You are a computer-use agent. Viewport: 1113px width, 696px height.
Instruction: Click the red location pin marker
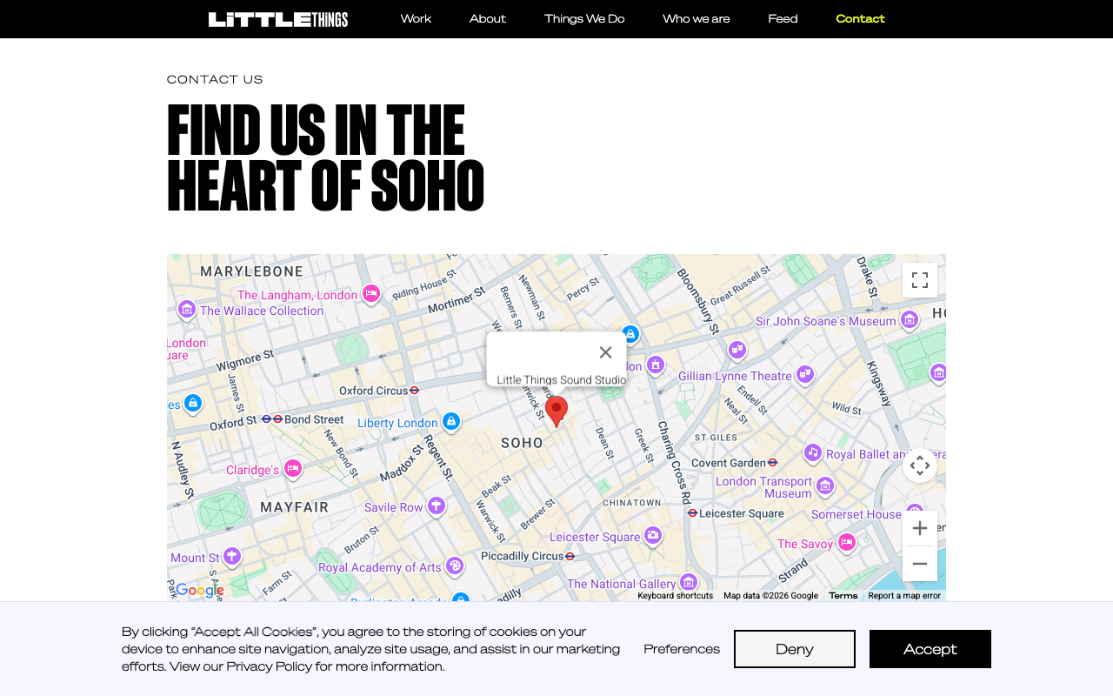(556, 410)
